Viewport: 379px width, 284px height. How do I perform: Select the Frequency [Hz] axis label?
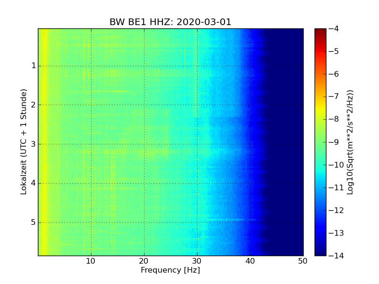click(171, 270)
